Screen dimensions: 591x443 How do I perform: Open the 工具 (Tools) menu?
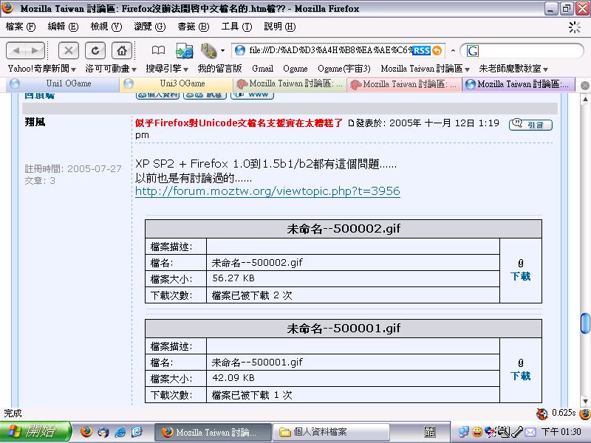pos(236,27)
